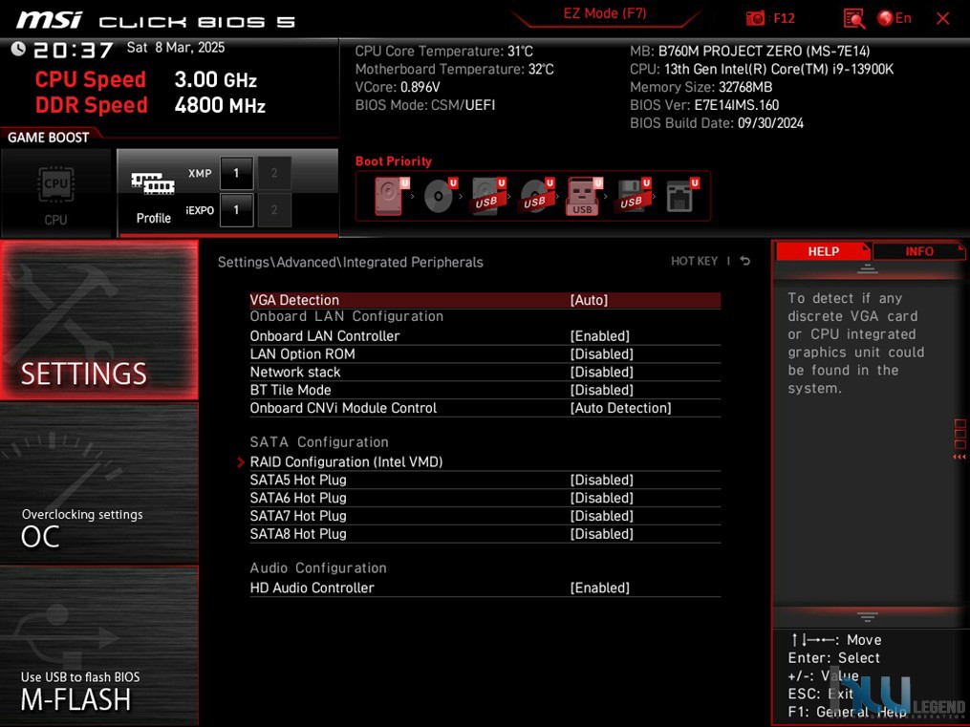Change Network stack [Disabled] value

(601, 373)
